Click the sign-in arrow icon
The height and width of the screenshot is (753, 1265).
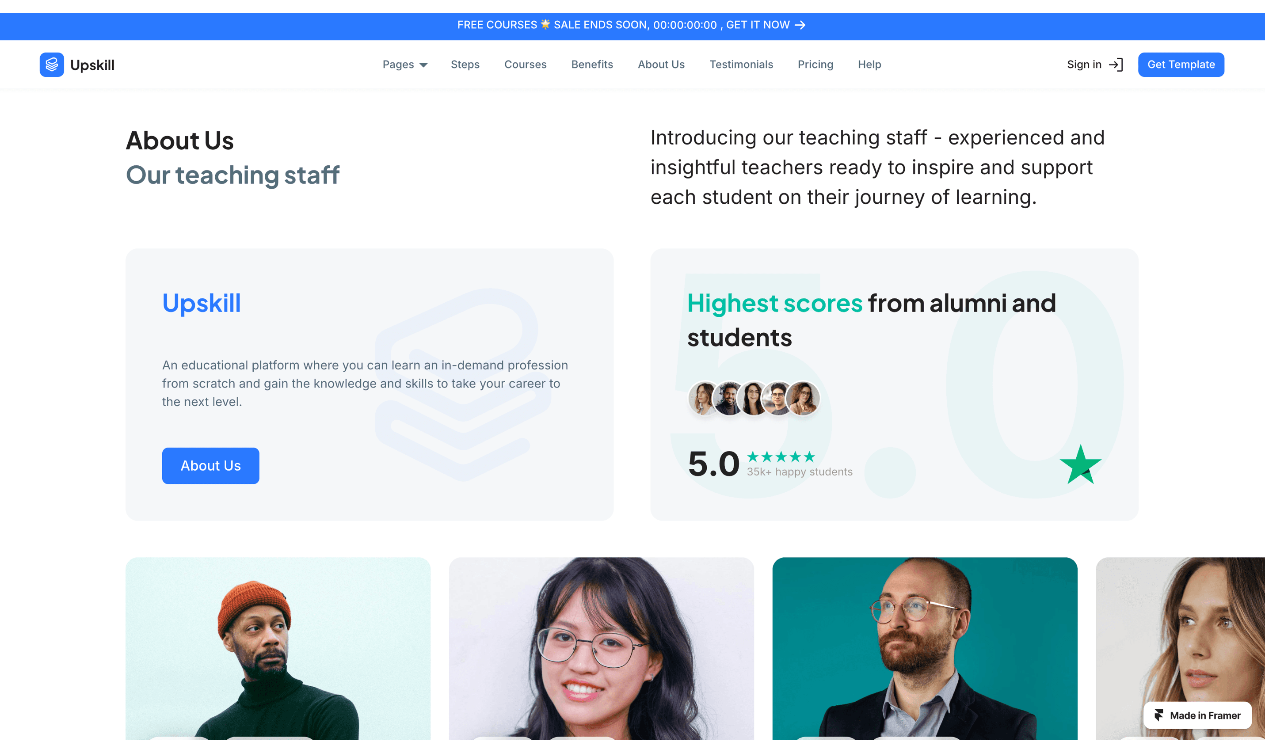click(x=1116, y=65)
